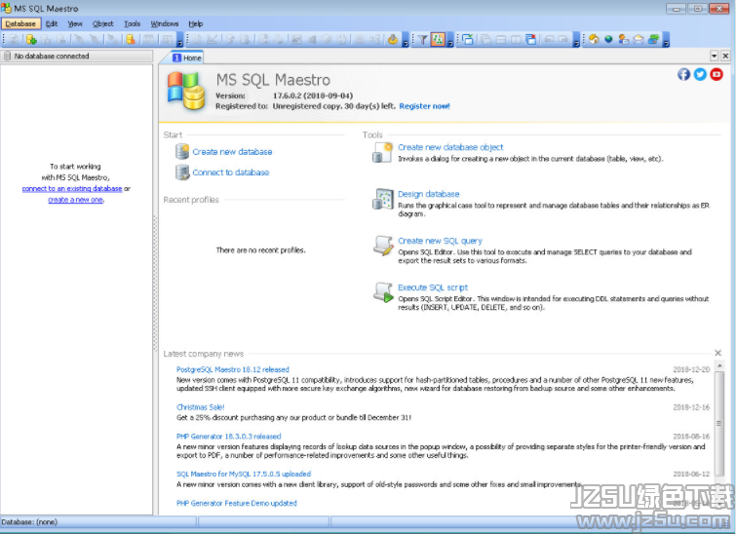Click the yellow stamp icon in second toolbar
Screen dimensions: 736x534
(393, 39)
